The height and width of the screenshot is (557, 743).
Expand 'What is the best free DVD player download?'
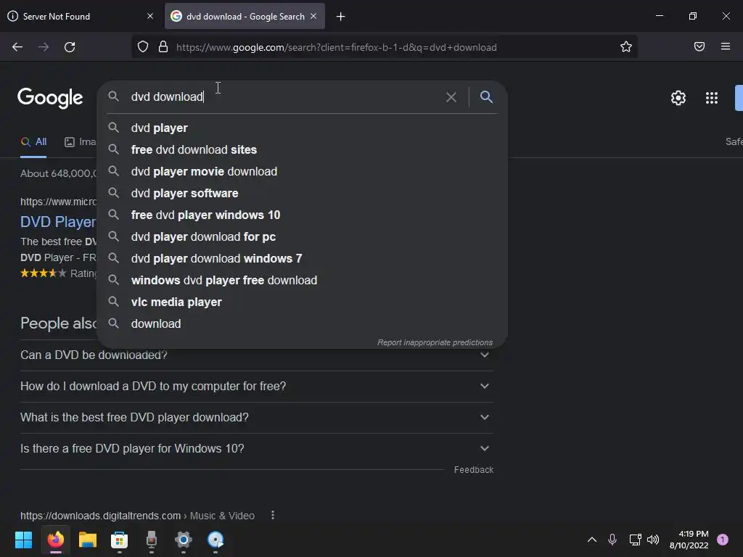click(x=257, y=417)
